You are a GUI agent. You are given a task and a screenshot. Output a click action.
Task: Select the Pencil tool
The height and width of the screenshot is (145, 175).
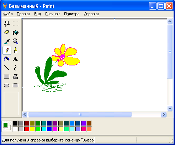[7, 50]
